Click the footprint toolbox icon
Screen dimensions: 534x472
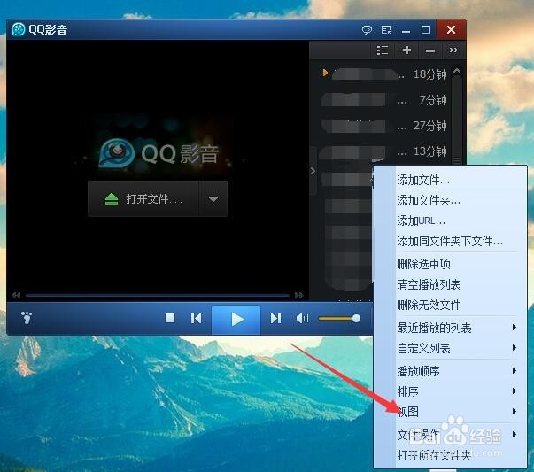27,318
